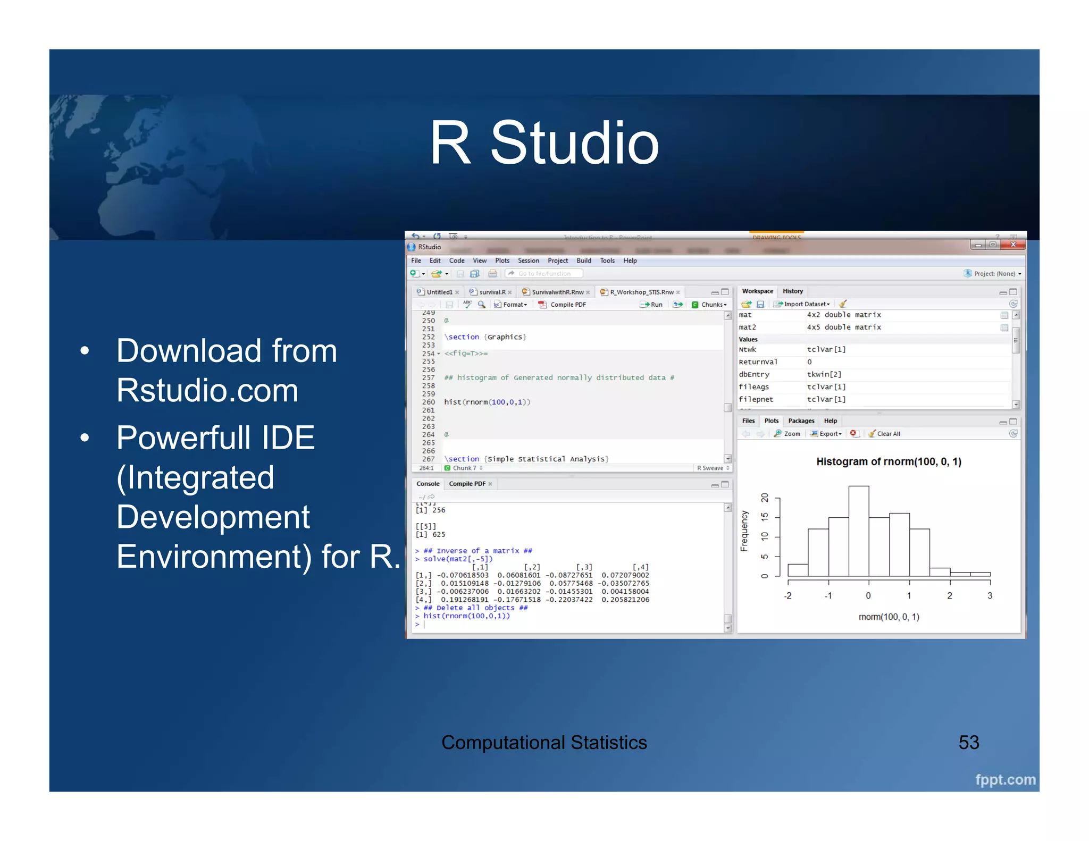Run the current line with Run button
This screenshot has height=841, width=1089.
(x=651, y=305)
